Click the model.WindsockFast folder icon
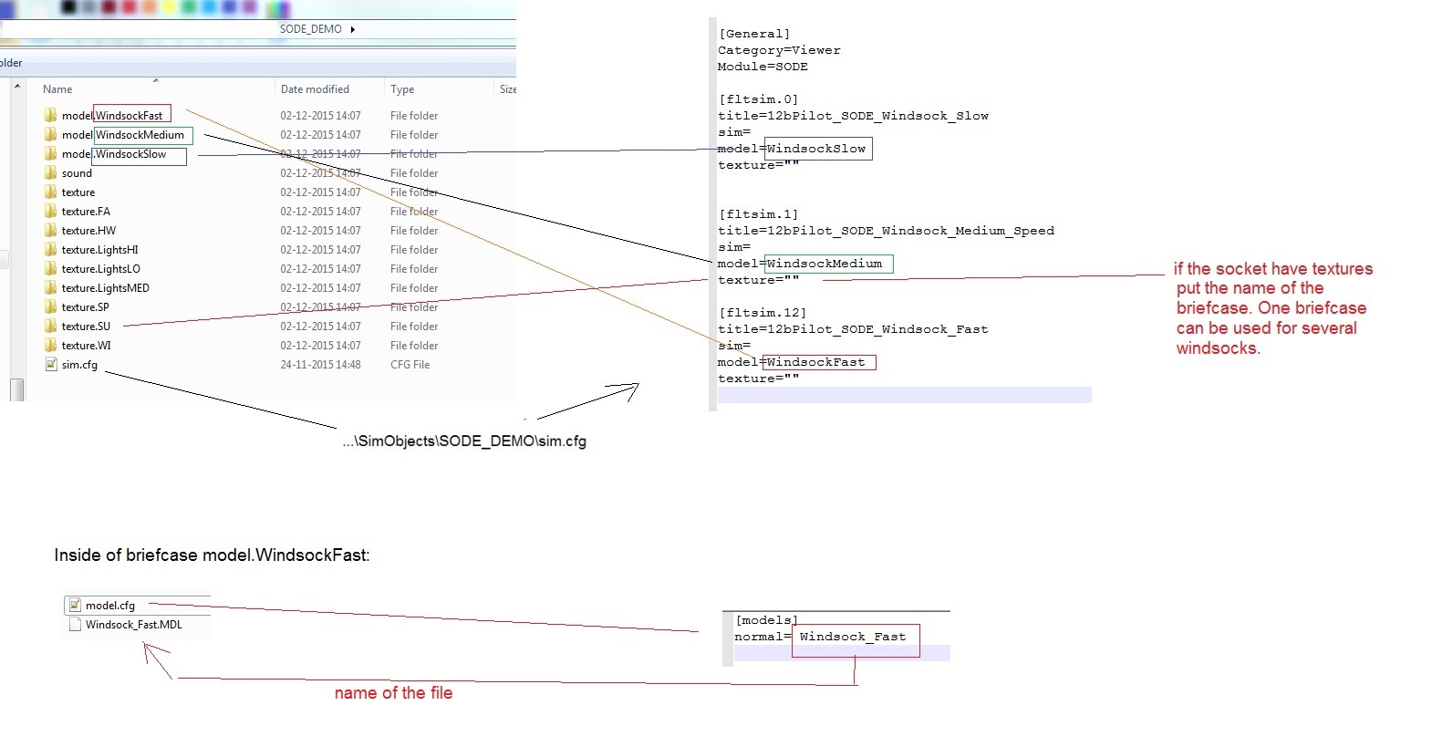The height and width of the screenshot is (747, 1432). 50,116
